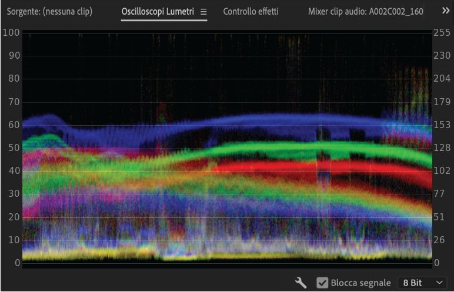Image resolution: width=454 pixels, height=292 pixels.
Task: Click the 50 label on the left scale
Action: pos(14,148)
